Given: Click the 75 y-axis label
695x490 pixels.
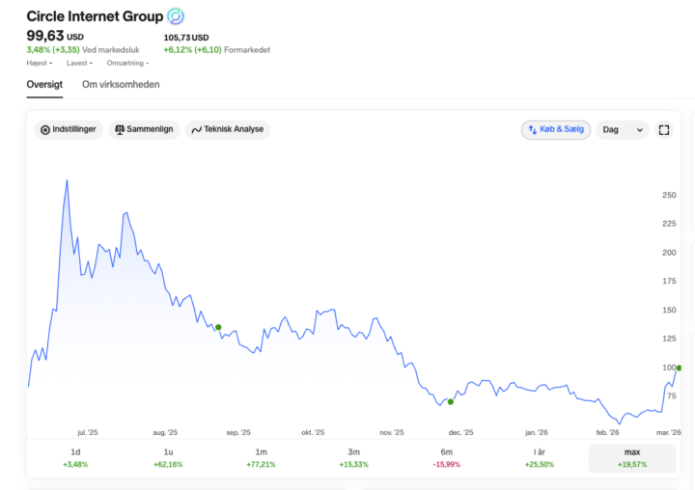Looking at the screenshot, I should 672,395.
